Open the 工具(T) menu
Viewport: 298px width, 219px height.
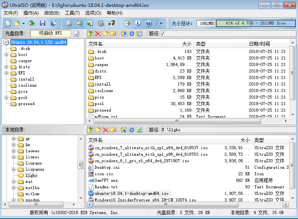[72, 13]
